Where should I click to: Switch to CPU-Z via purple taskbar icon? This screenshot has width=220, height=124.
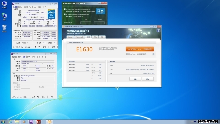click(x=31, y=122)
